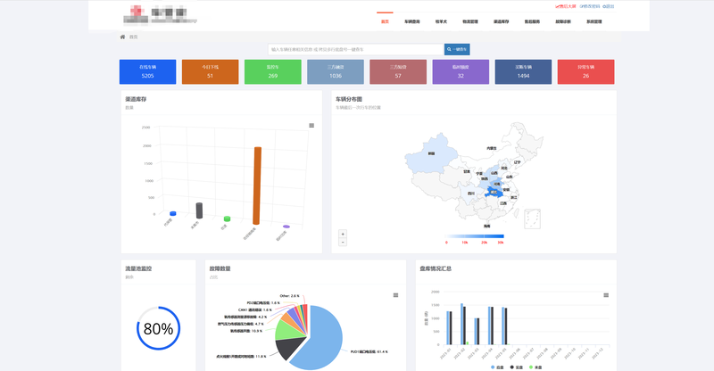The height and width of the screenshot is (371, 714).
Task: Click the purple card showing 32
Action: coord(461,72)
